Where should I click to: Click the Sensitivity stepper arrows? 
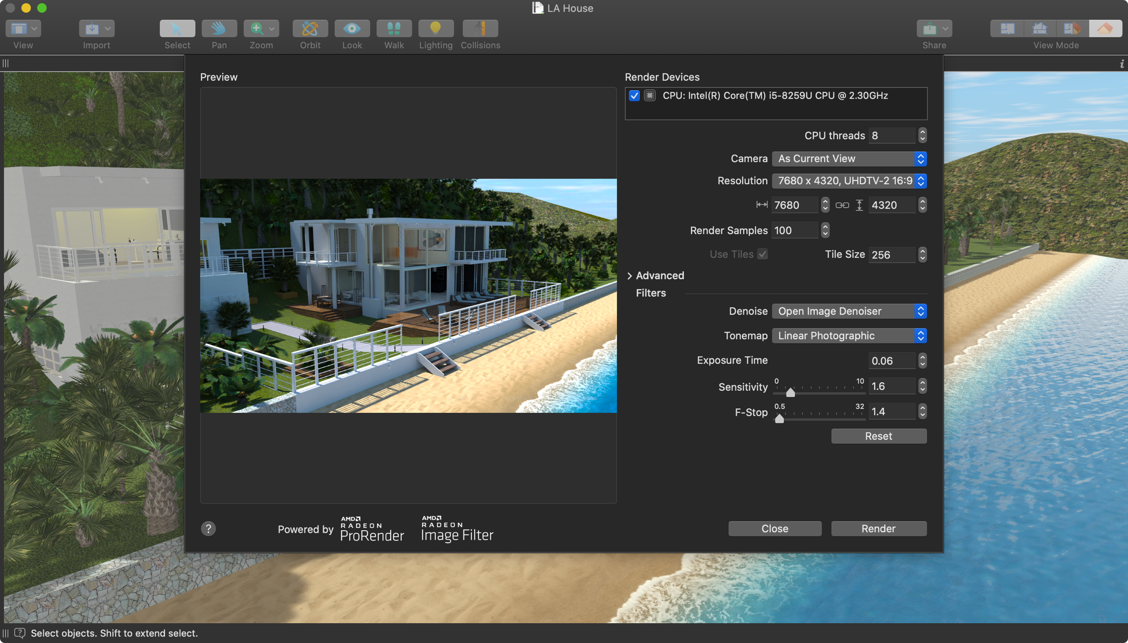pos(922,386)
